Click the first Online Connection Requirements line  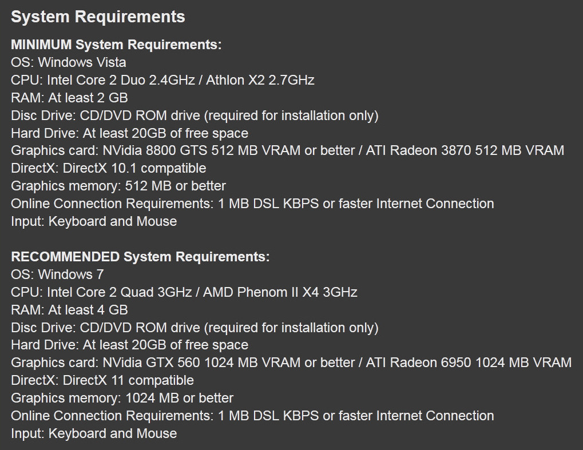252,204
